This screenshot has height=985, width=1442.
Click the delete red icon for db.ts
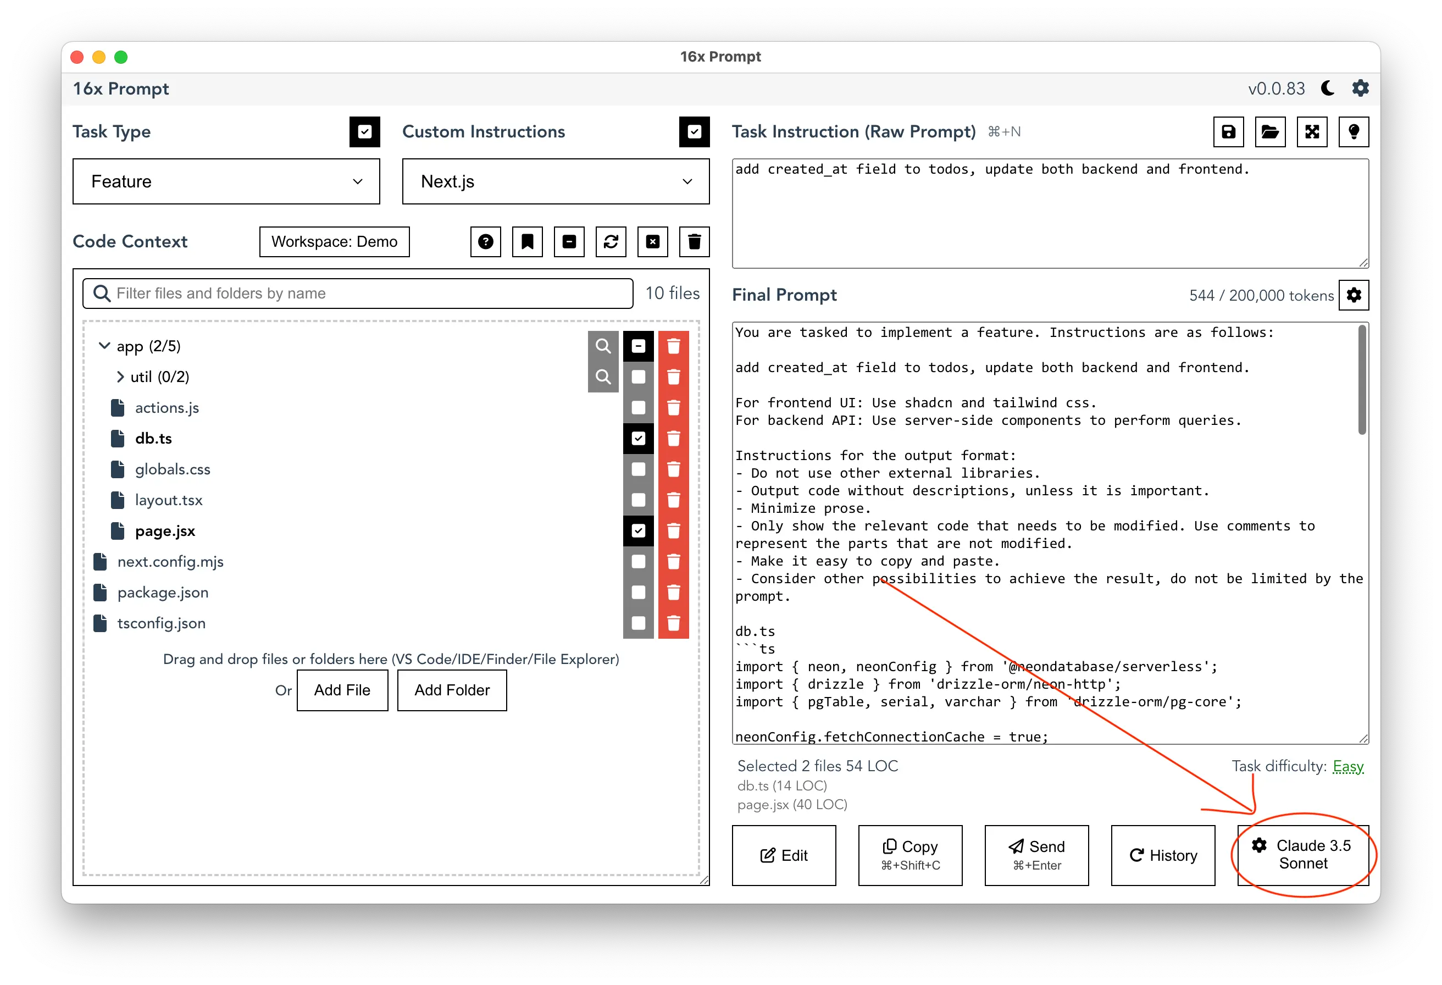(675, 438)
